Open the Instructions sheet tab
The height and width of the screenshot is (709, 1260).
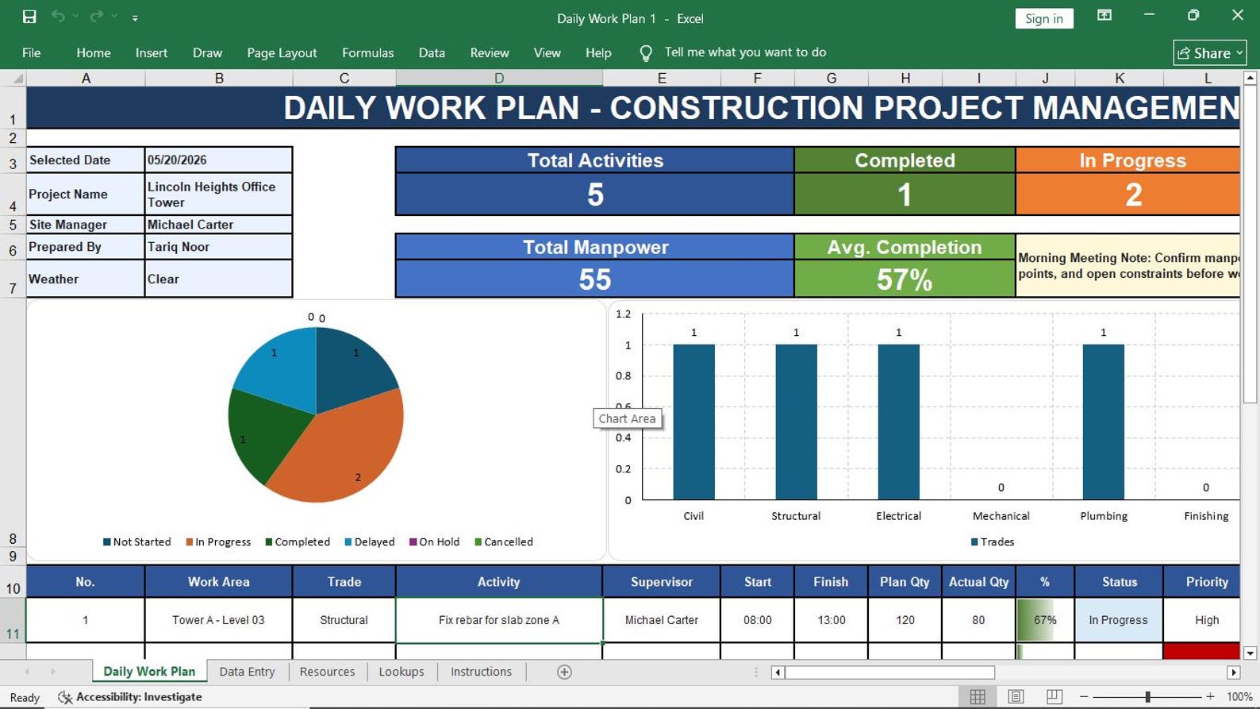click(481, 672)
